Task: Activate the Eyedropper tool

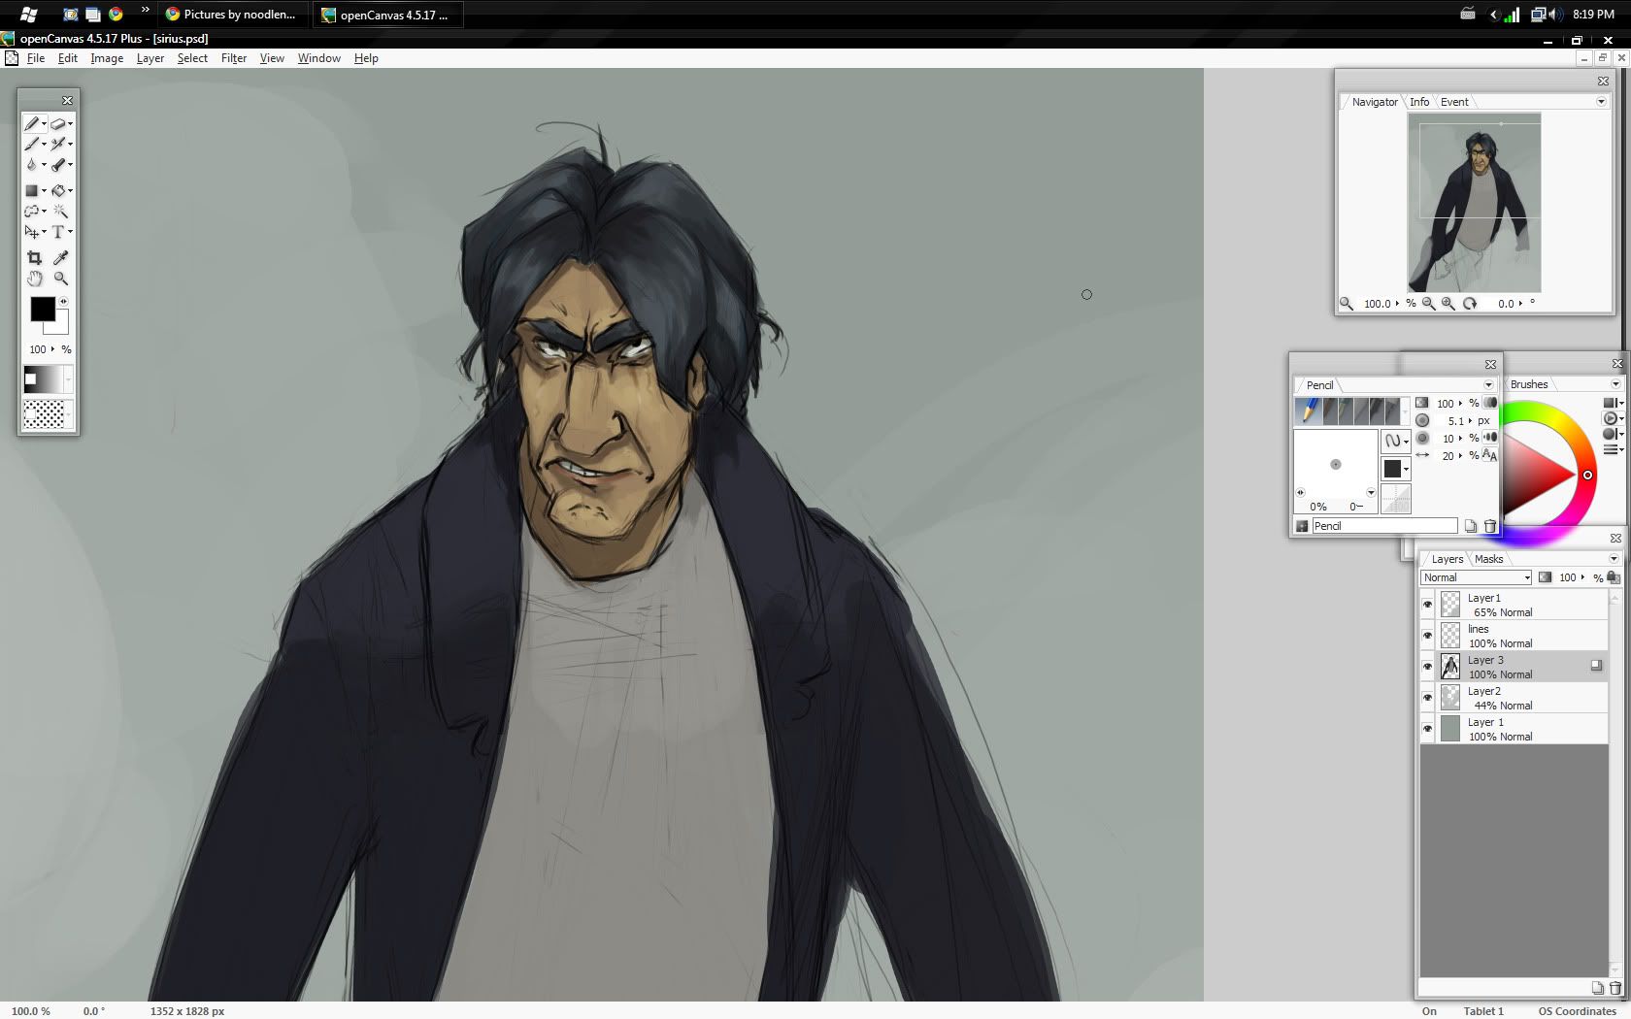Action: point(60,258)
